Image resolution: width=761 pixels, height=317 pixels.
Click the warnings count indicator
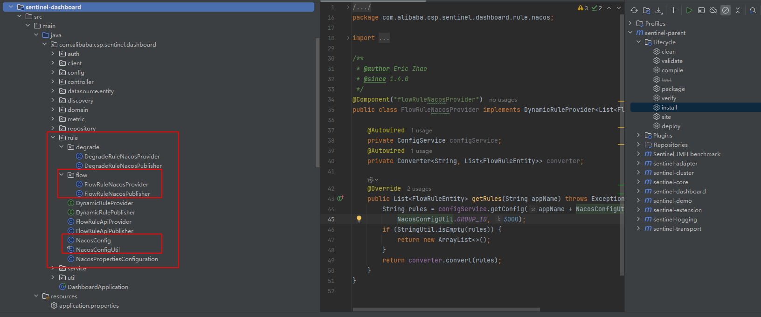(583, 8)
